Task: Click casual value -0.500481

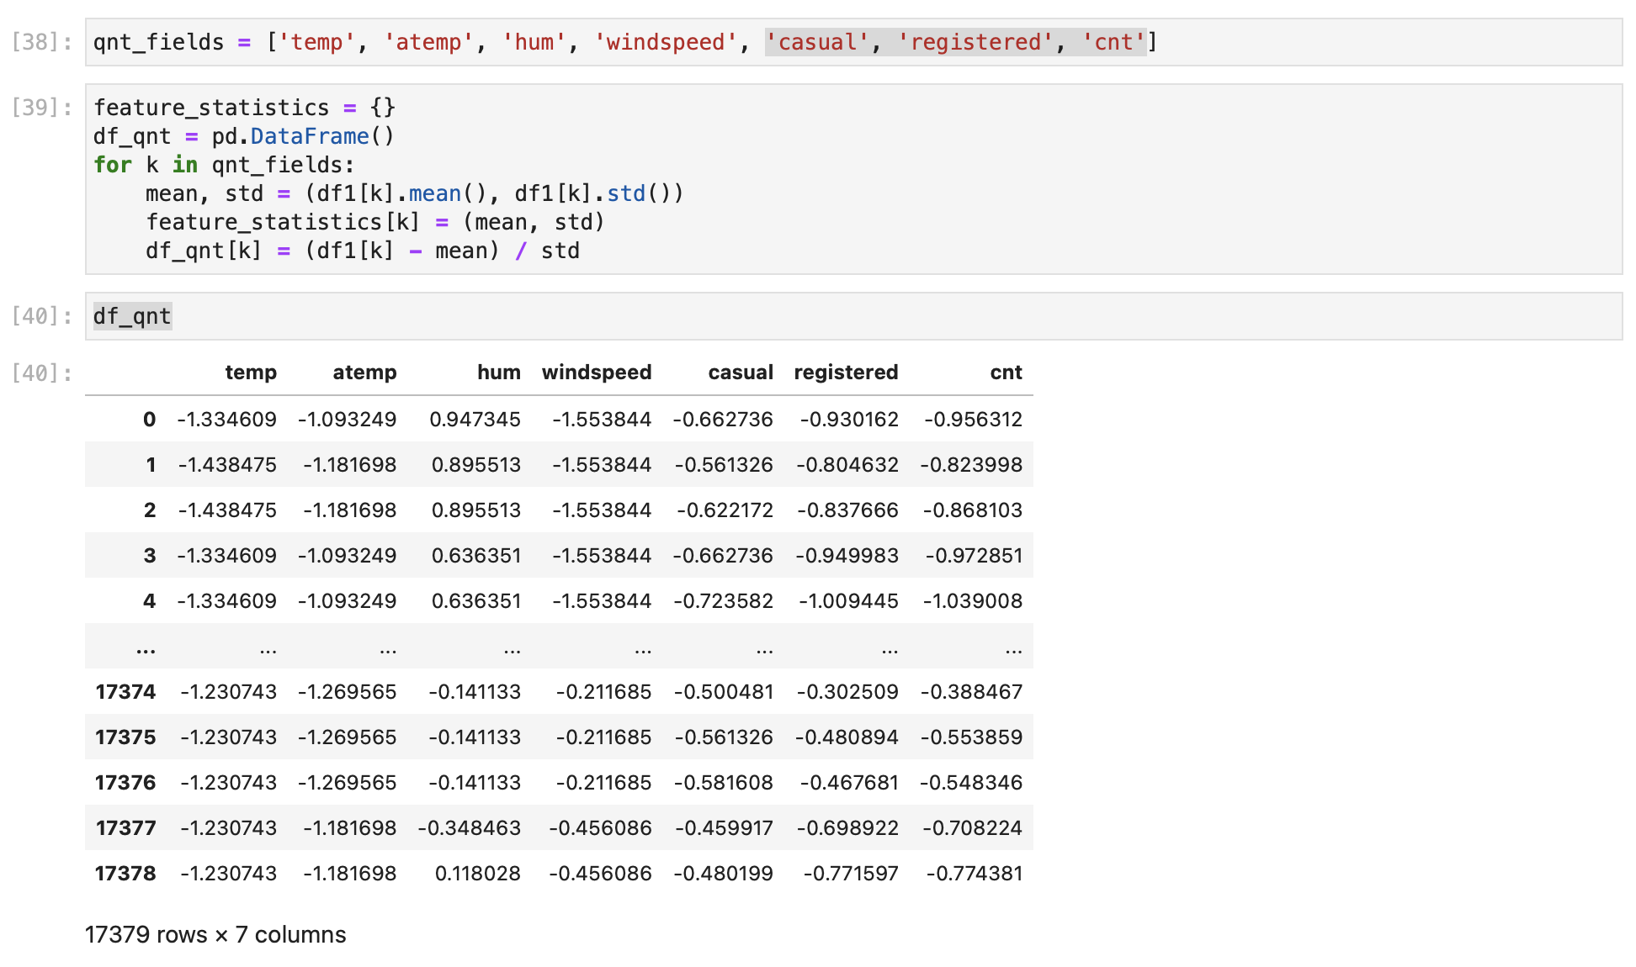Action: 724,692
